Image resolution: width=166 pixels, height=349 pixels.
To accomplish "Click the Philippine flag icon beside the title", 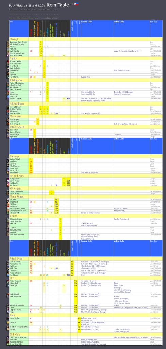I will tap(76, 4).
